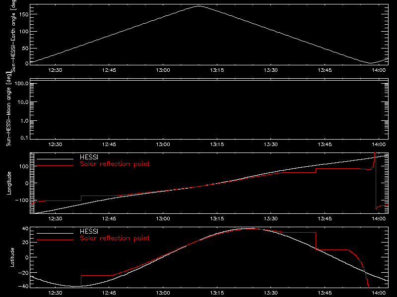Click the -20 tick on Latitude axis
Screen dimensions: 397x297
[x=23, y=273]
